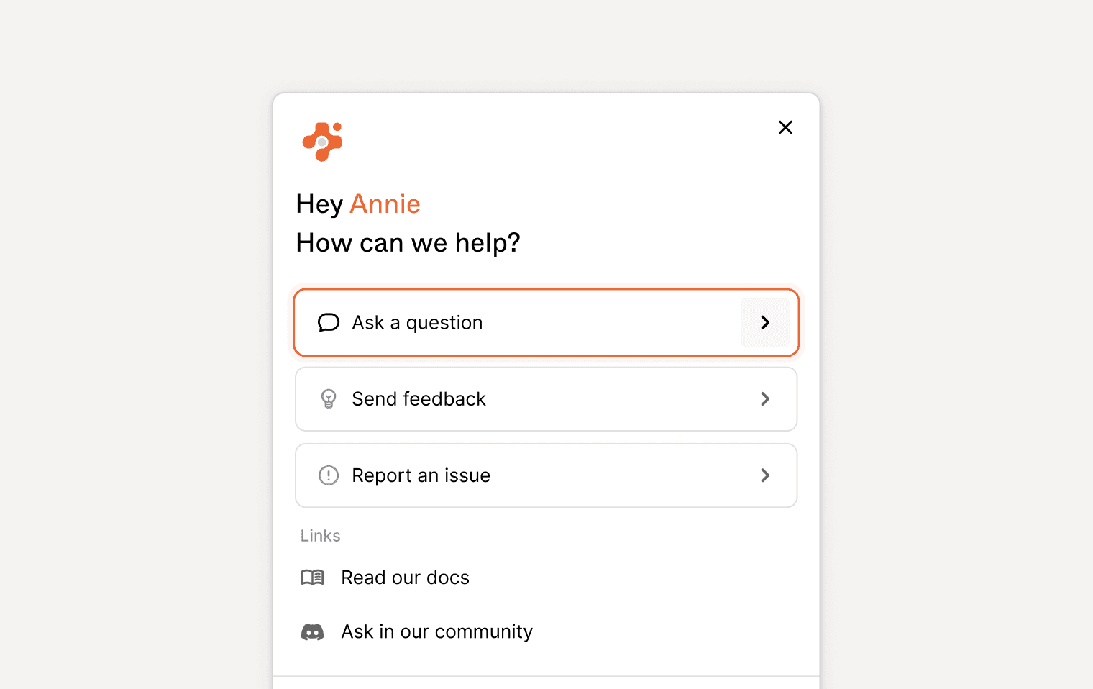This screenshot has width=1093, height=689.
Task: Choose Report an issue
Action: (546, 475)
